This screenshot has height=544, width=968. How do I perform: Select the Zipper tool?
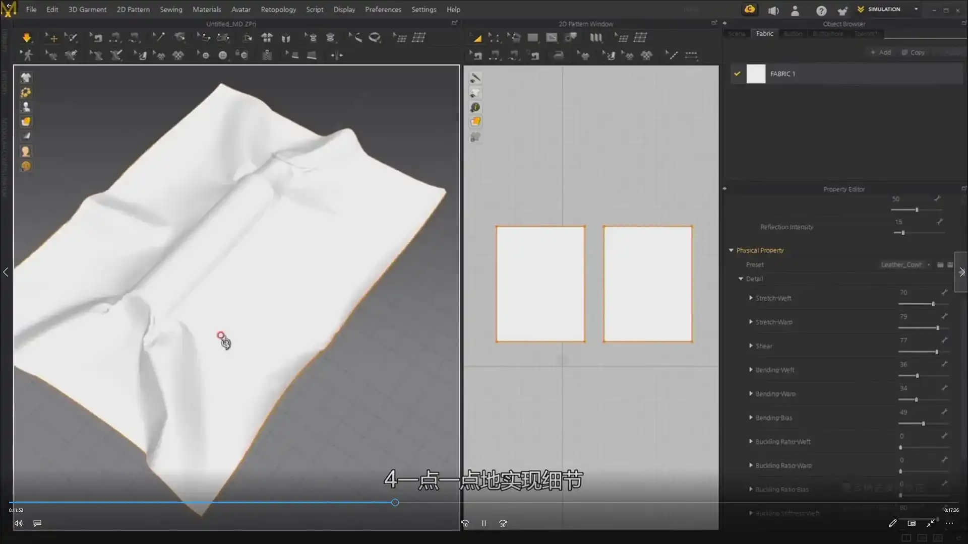(x=268, y=55)
